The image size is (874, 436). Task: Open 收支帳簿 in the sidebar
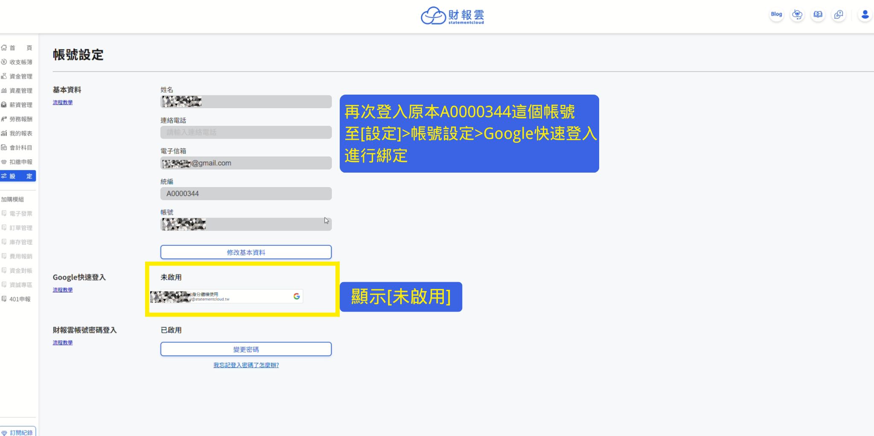(17, 62)
